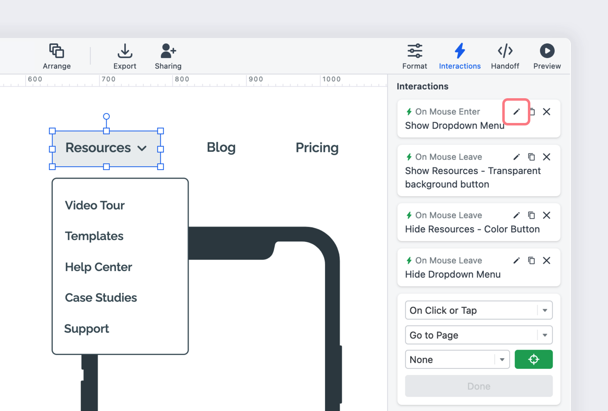Click the green target picker button
Viewport: 608px width, 411px height.
[x=534, y=359]
